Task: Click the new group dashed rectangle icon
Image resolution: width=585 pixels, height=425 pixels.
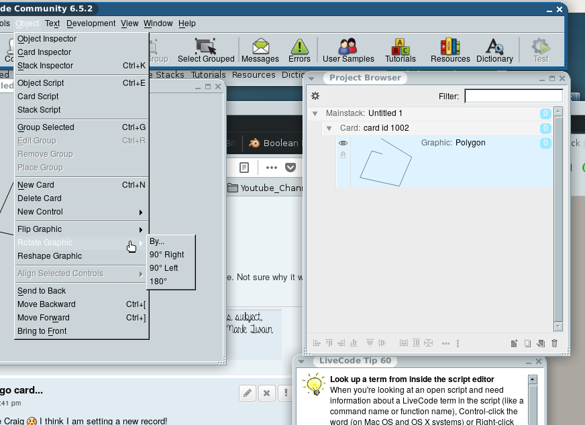Action: [x=527, y=343]
